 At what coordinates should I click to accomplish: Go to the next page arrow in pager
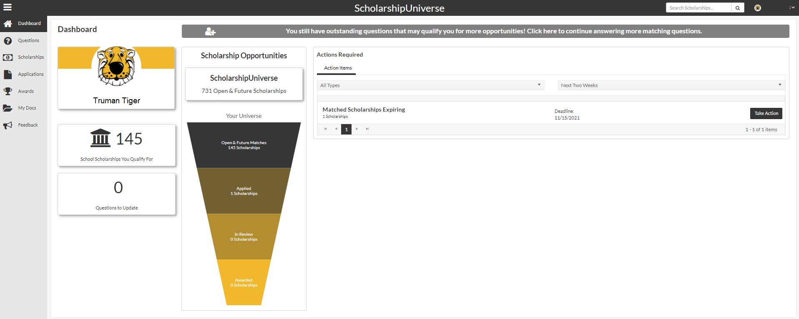point(357,129)
